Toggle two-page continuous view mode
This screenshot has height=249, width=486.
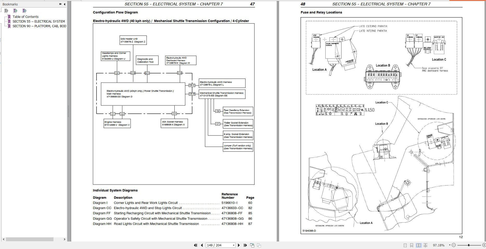click(426, 245)
